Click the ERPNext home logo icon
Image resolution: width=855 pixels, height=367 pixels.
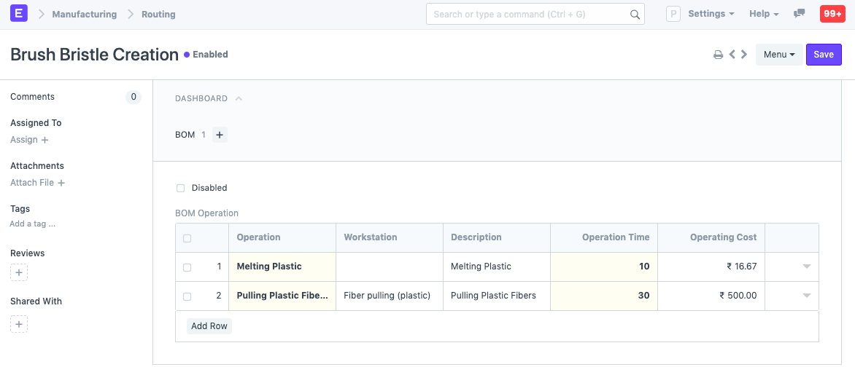point(20,14)
